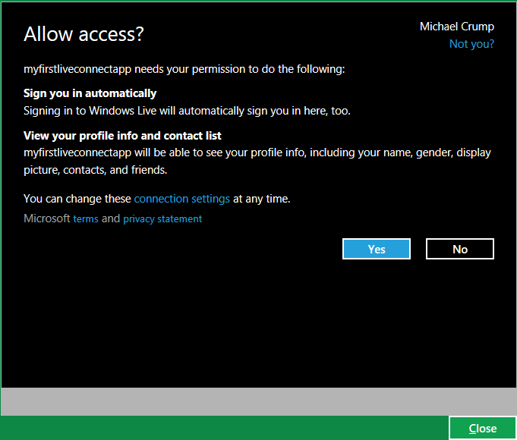Viewport: 517px width, 440px height.
Task: Click the 'Allow access?' heading
Action: 84,34
